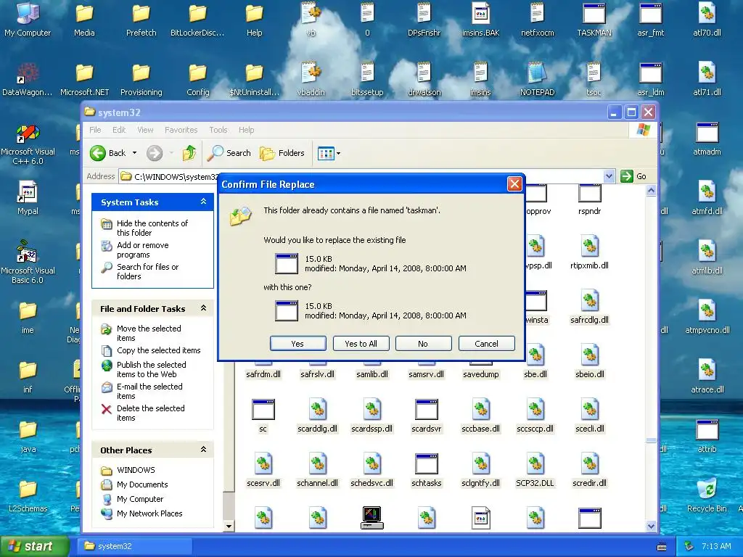743x557 pixels.
Task: Open My Network Places link
Action: [x=149, y=513]
